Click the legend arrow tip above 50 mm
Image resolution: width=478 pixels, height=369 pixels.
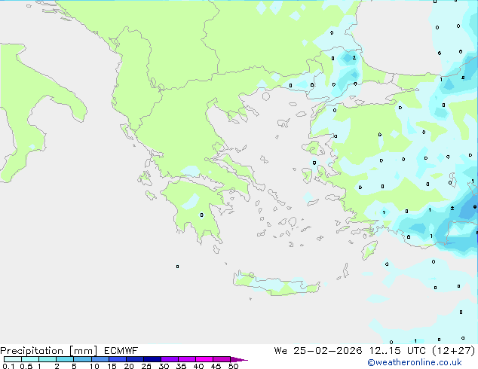(x=239, y=359)
